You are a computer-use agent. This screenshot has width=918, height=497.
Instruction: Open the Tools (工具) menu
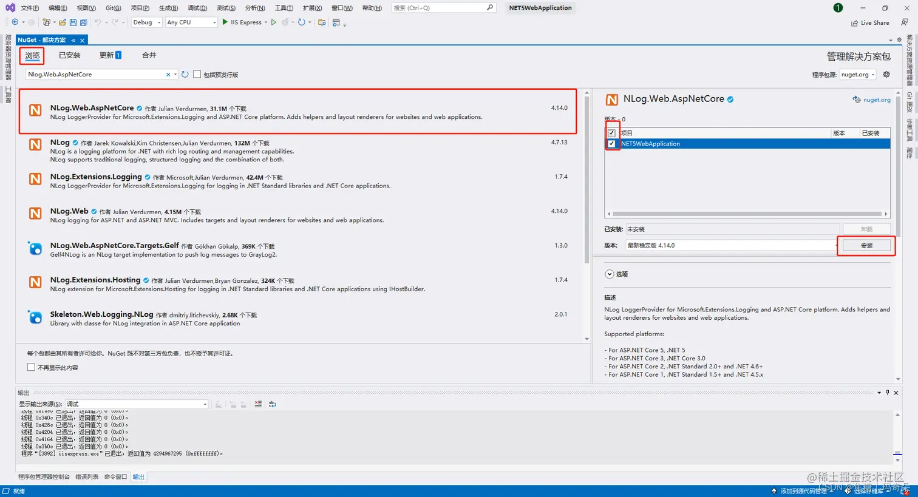pos(284,8)
